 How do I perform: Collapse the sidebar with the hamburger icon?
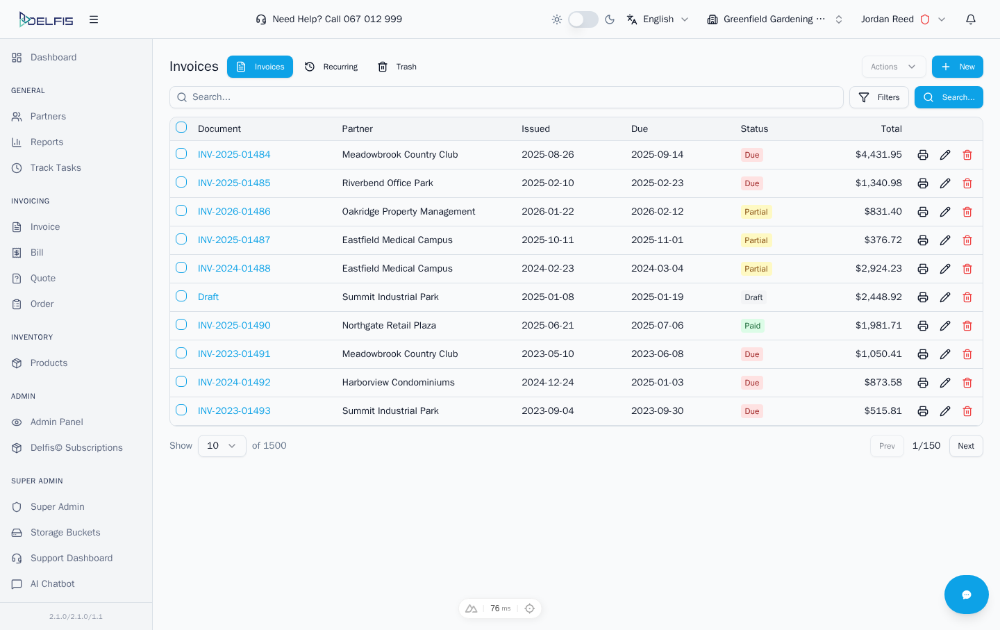(94, 19)
